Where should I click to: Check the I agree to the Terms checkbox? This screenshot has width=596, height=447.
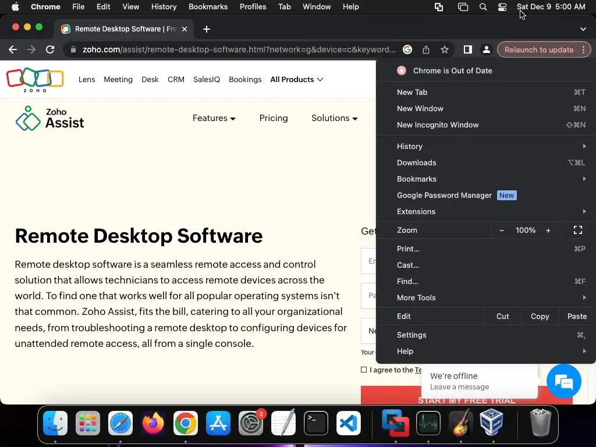coord(364,370)
